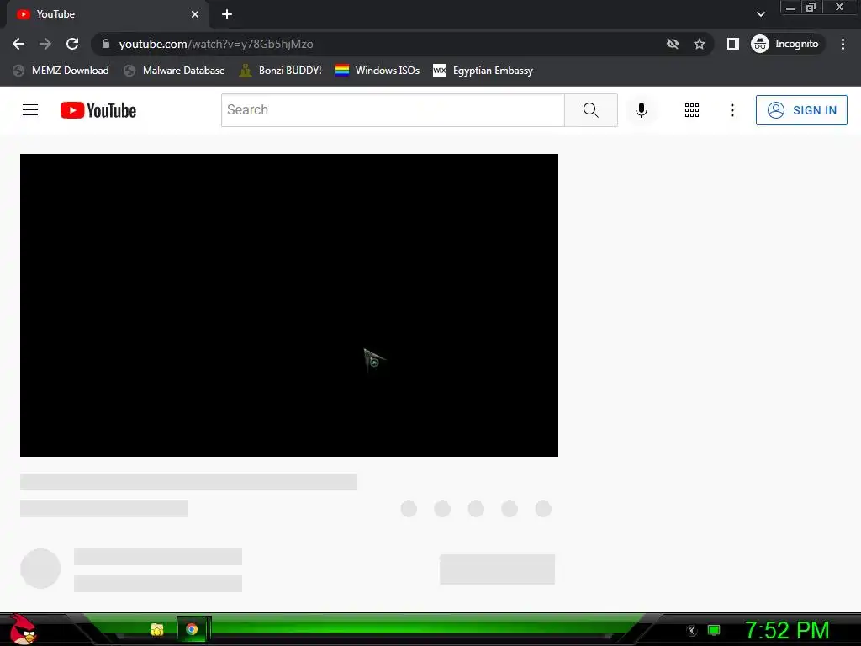Select the YouTube browser tab

click(x=107, y=14)
